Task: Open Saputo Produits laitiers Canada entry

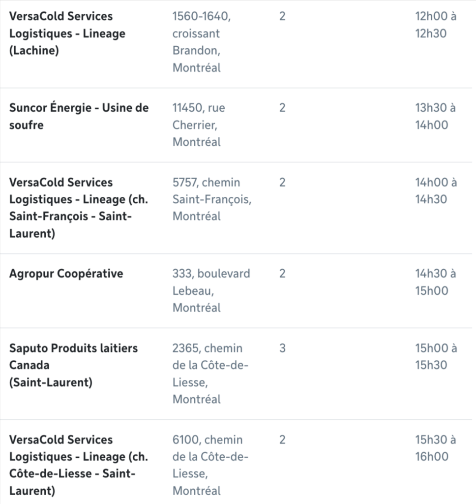Action: point(73,365)
